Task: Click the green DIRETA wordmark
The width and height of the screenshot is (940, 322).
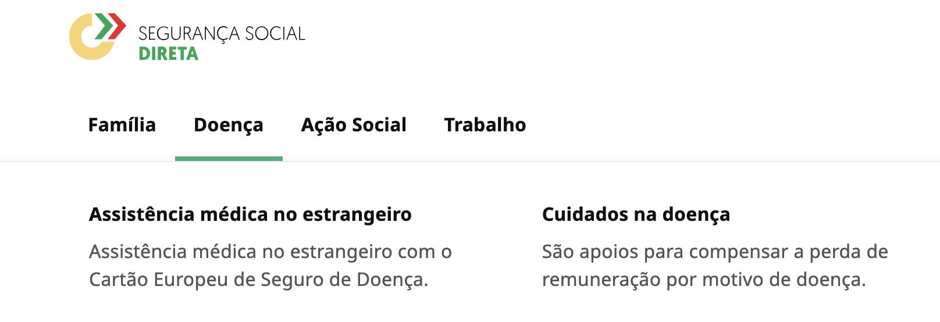Action: (169, 54)
